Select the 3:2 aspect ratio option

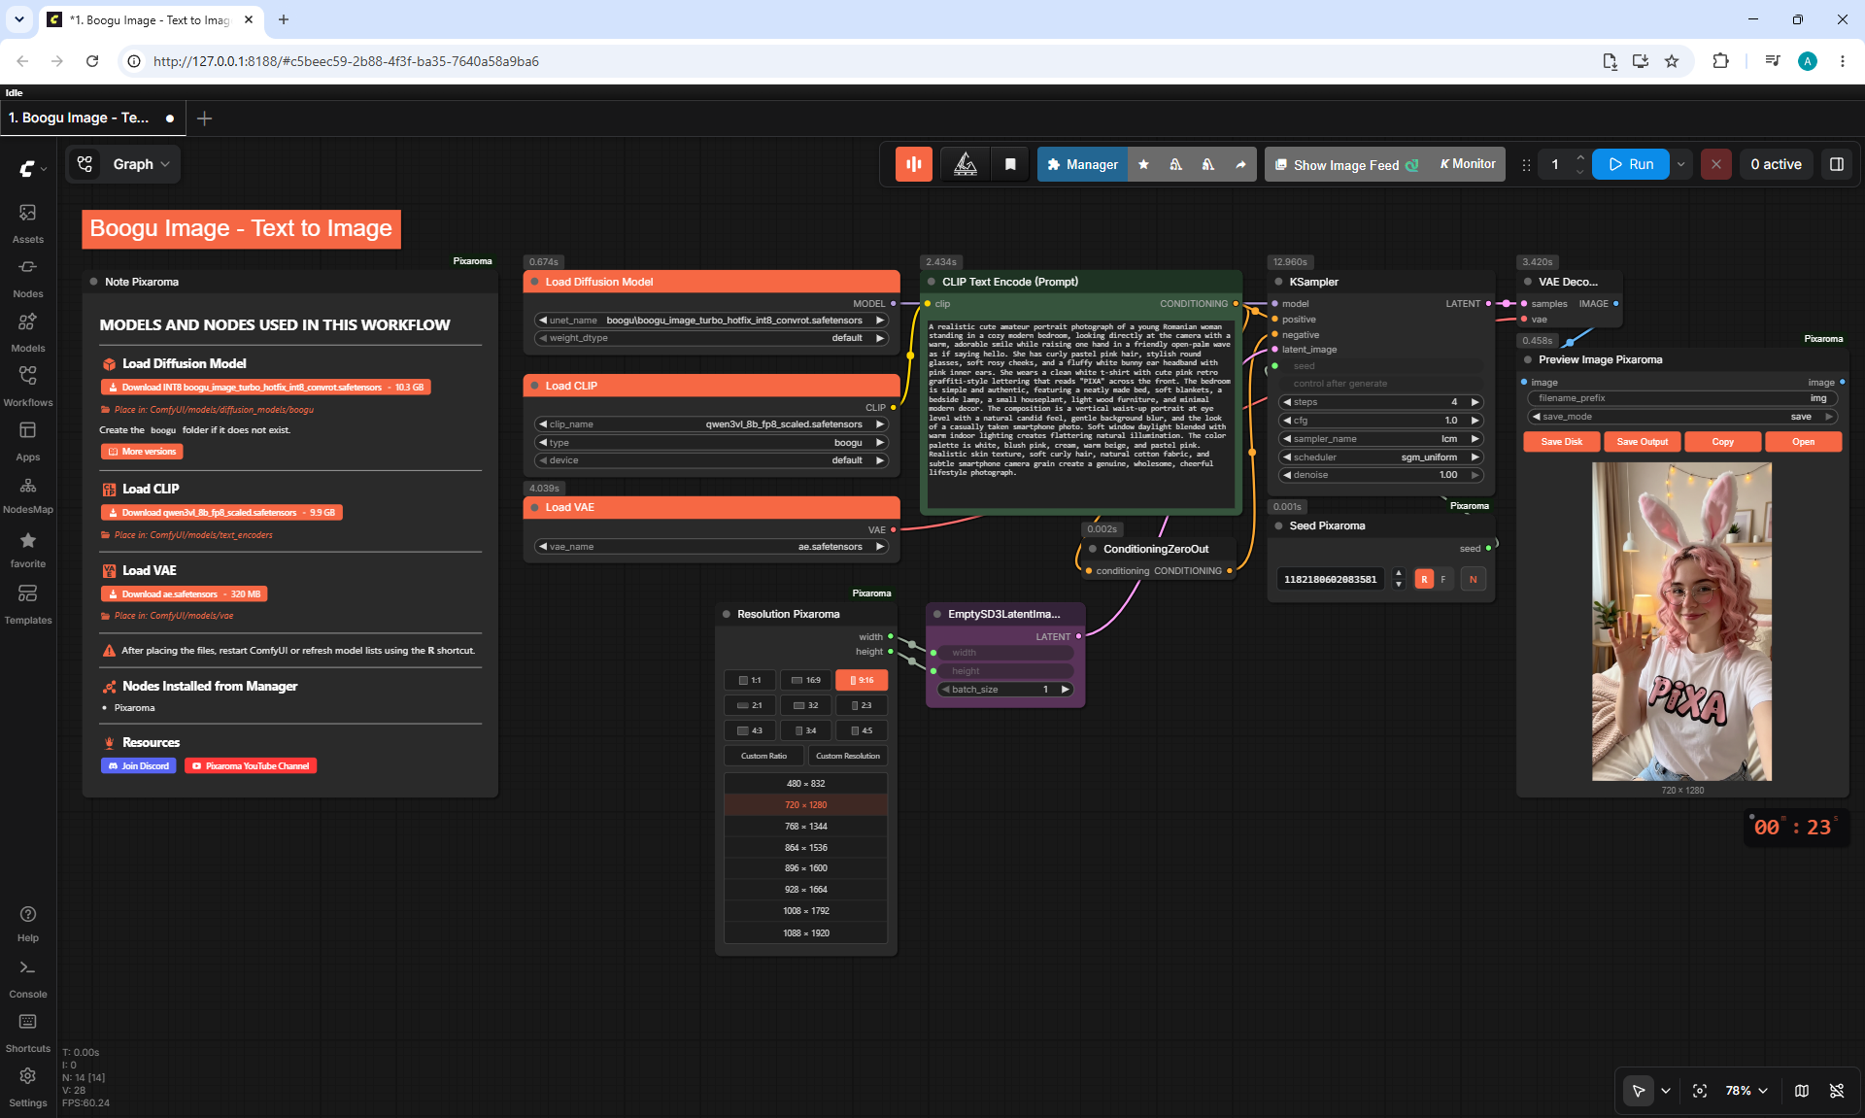tap(805, 705)
